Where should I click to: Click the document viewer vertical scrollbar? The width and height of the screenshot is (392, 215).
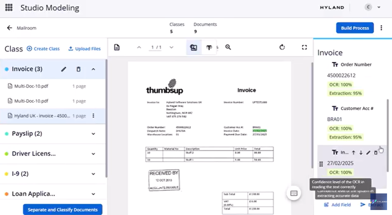pos(312,115)
